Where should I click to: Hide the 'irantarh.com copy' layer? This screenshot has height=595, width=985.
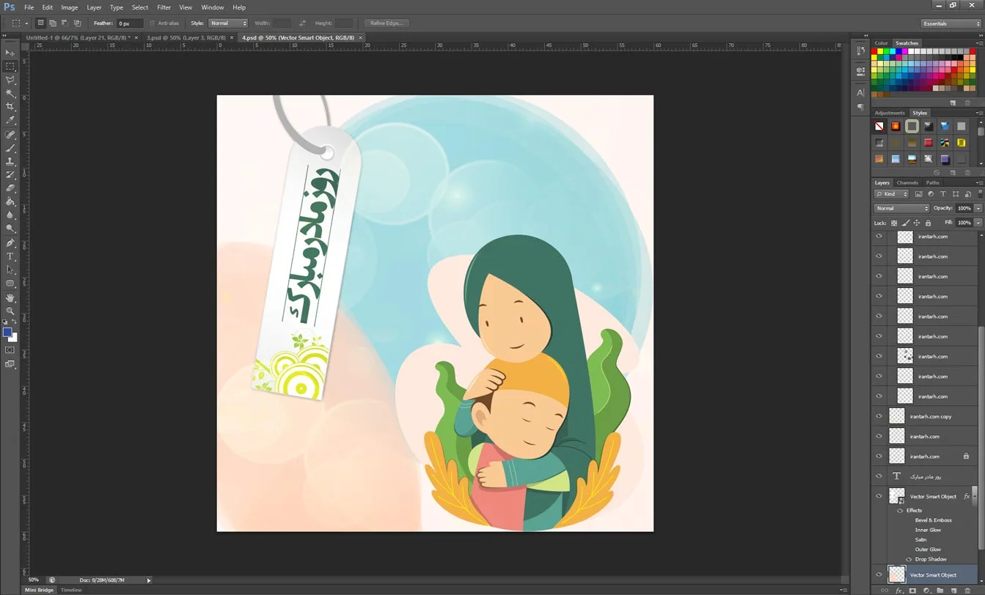pyautogui.click(x=879, y=416)
